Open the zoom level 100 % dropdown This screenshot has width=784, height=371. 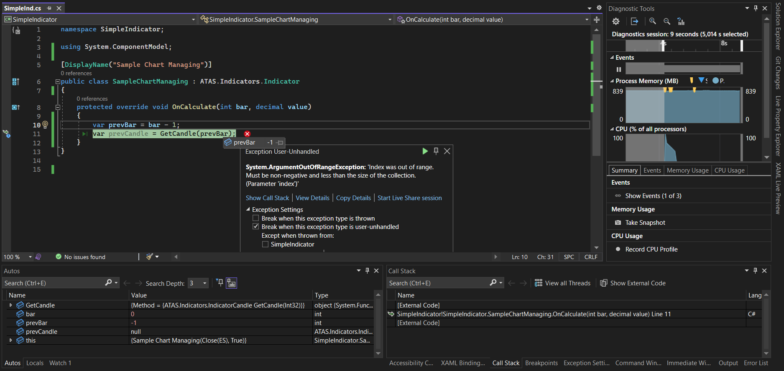click(x=30, y=257)
